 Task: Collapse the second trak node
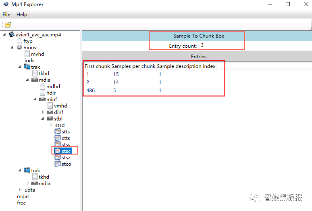(x=20, y=170)
